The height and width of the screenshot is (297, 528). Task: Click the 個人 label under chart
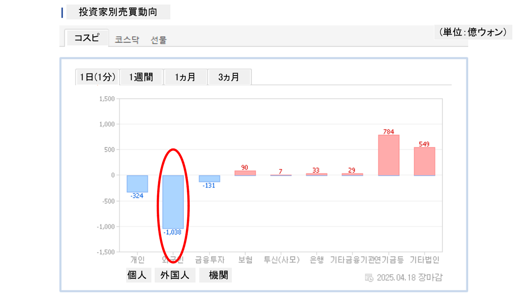tap(137, 275)
